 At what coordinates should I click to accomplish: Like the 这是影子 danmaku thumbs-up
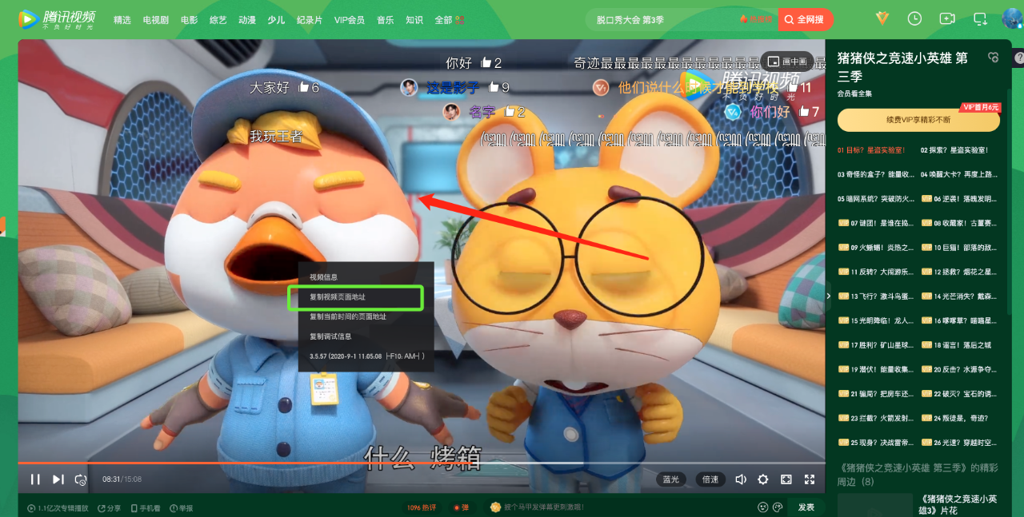[494, 87]
